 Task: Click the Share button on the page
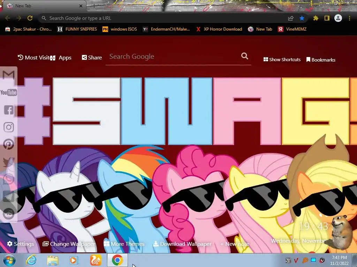pos(92,57)
